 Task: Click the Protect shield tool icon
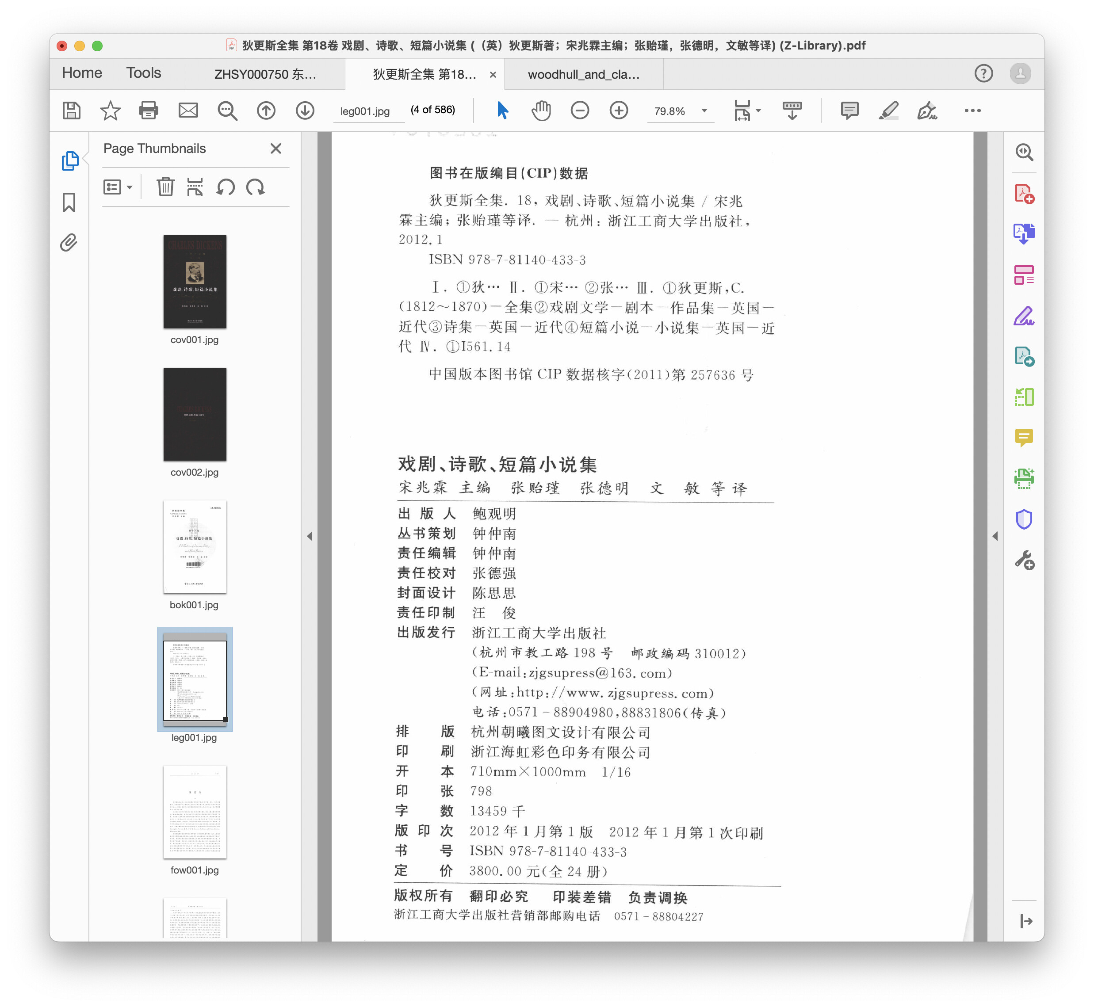click(x=1024, y=519)
